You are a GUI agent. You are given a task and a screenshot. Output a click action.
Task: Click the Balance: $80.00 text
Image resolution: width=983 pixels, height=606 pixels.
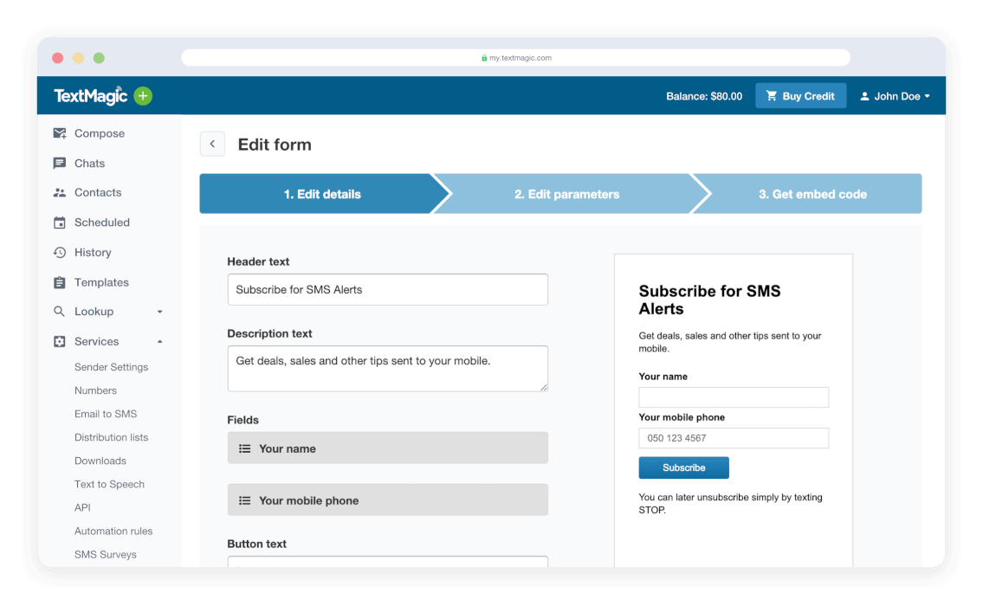point(704,96)
